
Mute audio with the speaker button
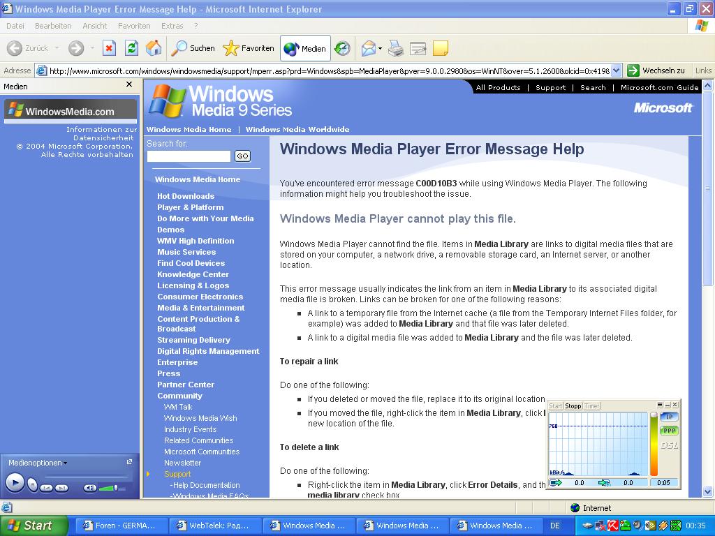pos(90,488)
